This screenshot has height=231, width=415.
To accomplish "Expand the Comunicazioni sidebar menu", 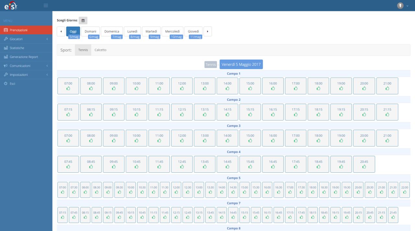I will pyautogui.click(x=26, y=66).
